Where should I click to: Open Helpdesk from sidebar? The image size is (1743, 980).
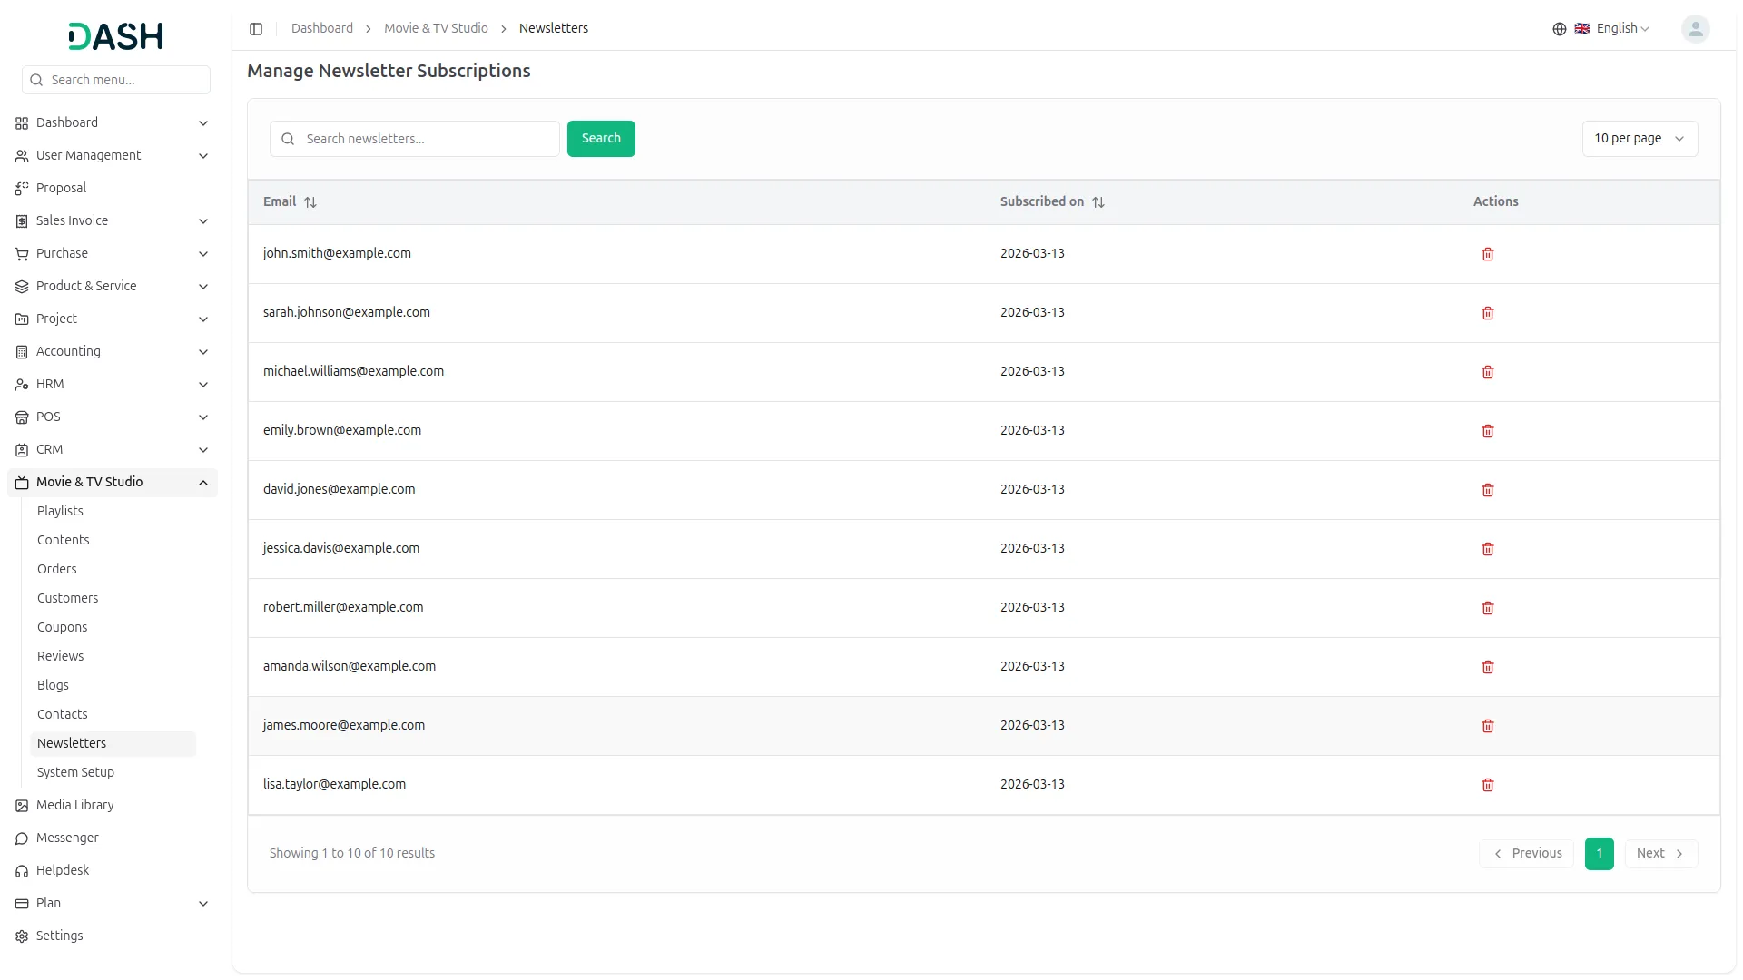pos(63,871)
